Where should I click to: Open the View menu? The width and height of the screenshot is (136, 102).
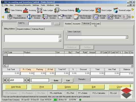[x=11, y=5]
